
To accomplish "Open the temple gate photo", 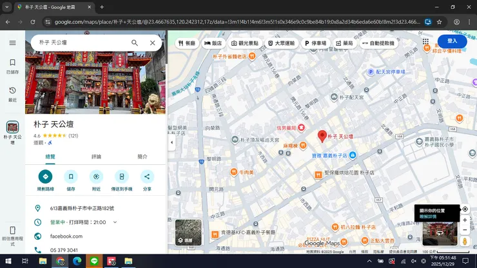I will pos(95,82).
